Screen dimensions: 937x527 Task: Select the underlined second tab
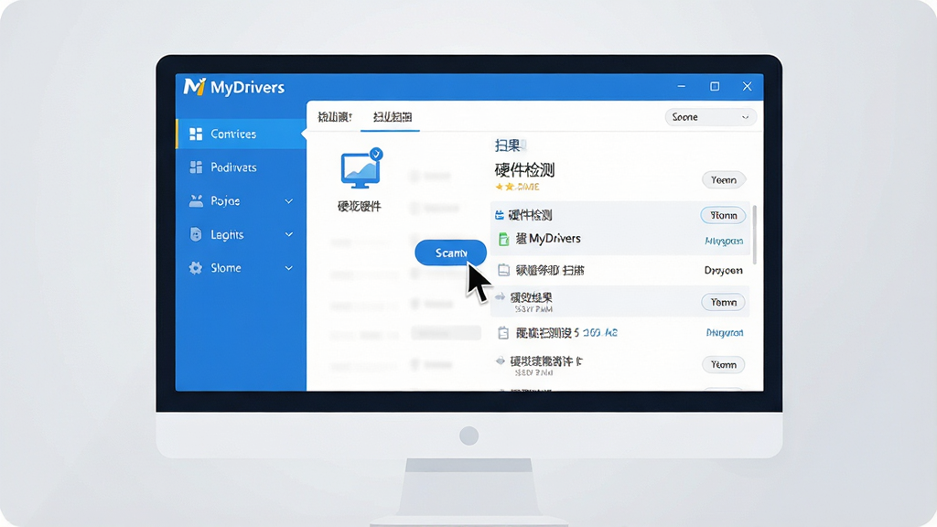tap(392, 116)
